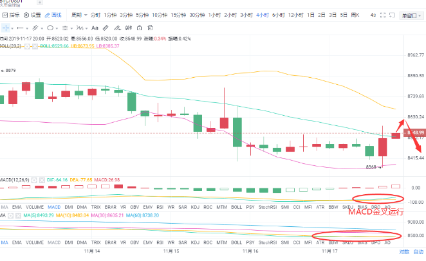
Task: Click the trash delete drawings icon
Action: 150,28
